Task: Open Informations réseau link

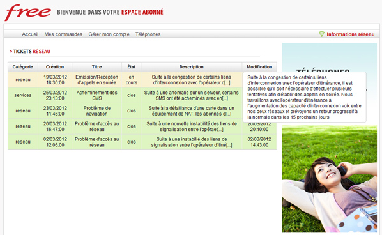Action: 351,34
